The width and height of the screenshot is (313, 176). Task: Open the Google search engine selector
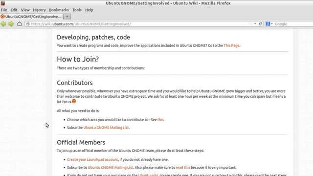click(x=269, y=24)
